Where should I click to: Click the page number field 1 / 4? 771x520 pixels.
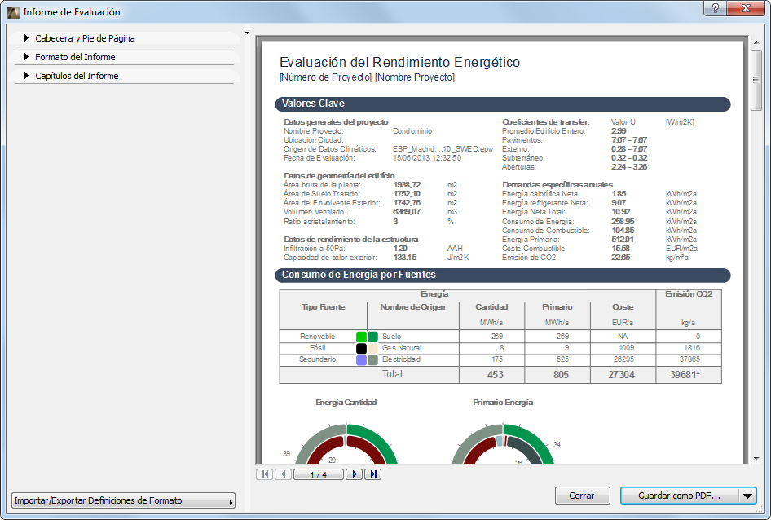point(318,474)
